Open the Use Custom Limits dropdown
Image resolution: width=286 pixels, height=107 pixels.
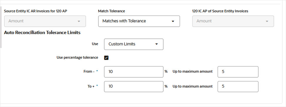(x=134, y=44)
